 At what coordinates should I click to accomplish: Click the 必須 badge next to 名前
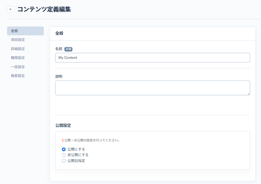click(68, 49)
